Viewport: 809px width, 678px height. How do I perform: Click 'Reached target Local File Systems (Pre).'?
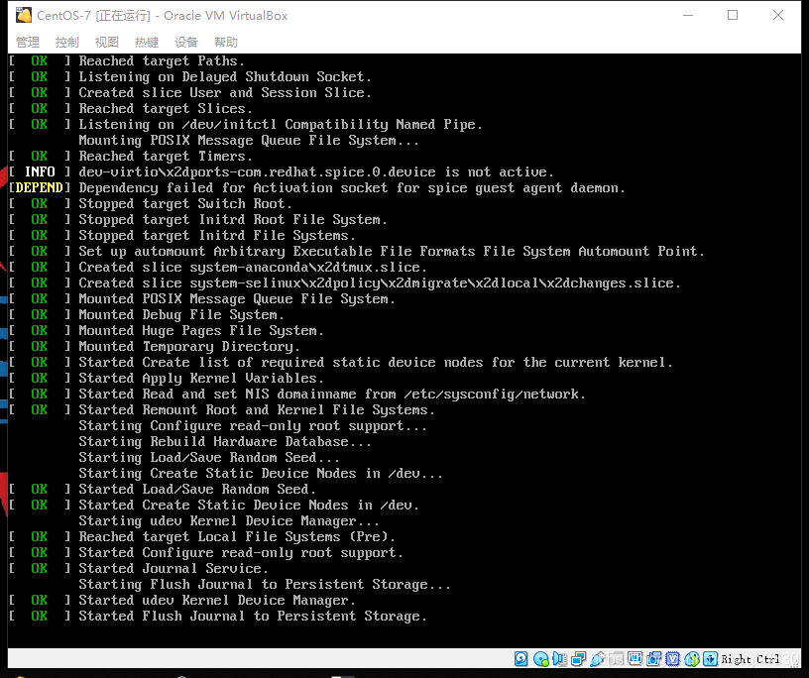click(237, 537)
